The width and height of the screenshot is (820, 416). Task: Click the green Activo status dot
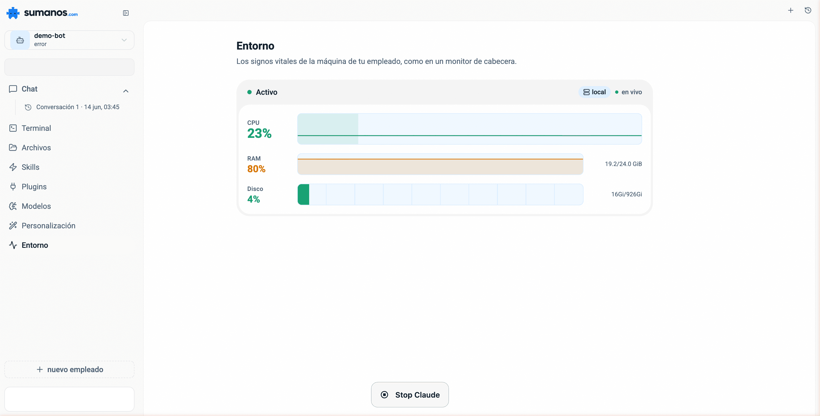(249, 92)
